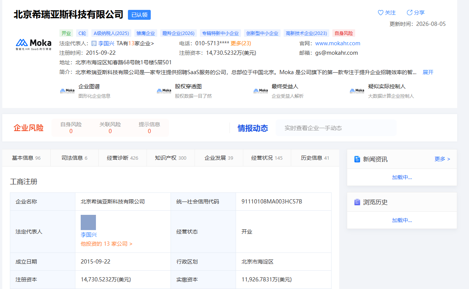This screenshot has width=469, height=289.
Task: Click the Moka company logo
Action: [33, 44]
